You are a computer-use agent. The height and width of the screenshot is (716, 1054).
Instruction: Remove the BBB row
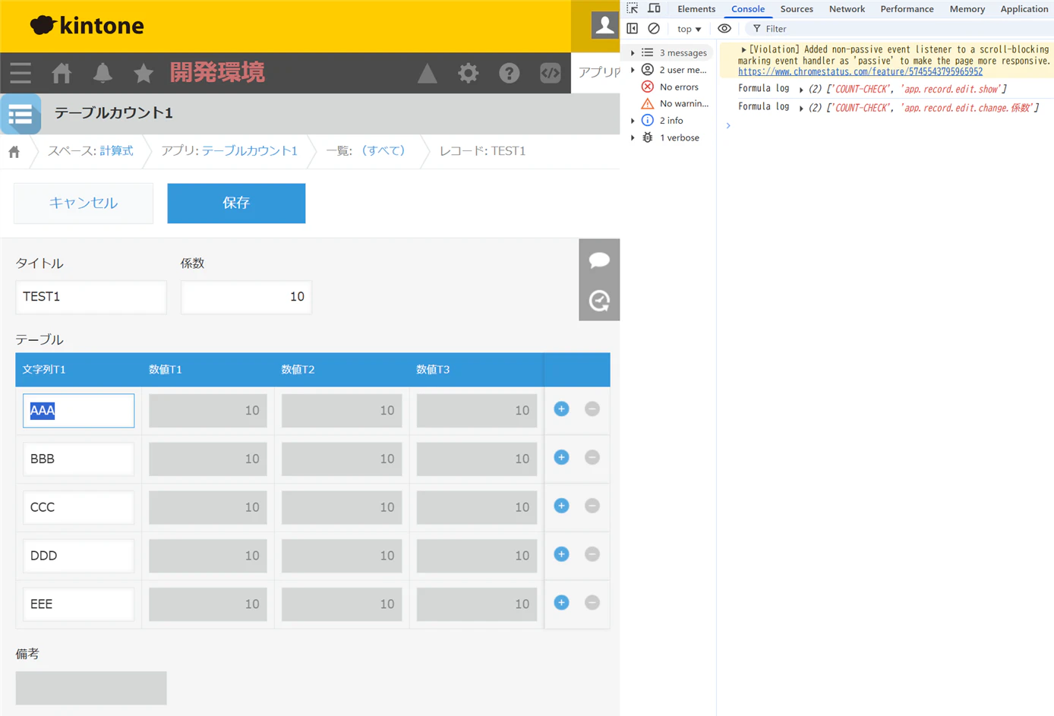(x=592, y=458)
